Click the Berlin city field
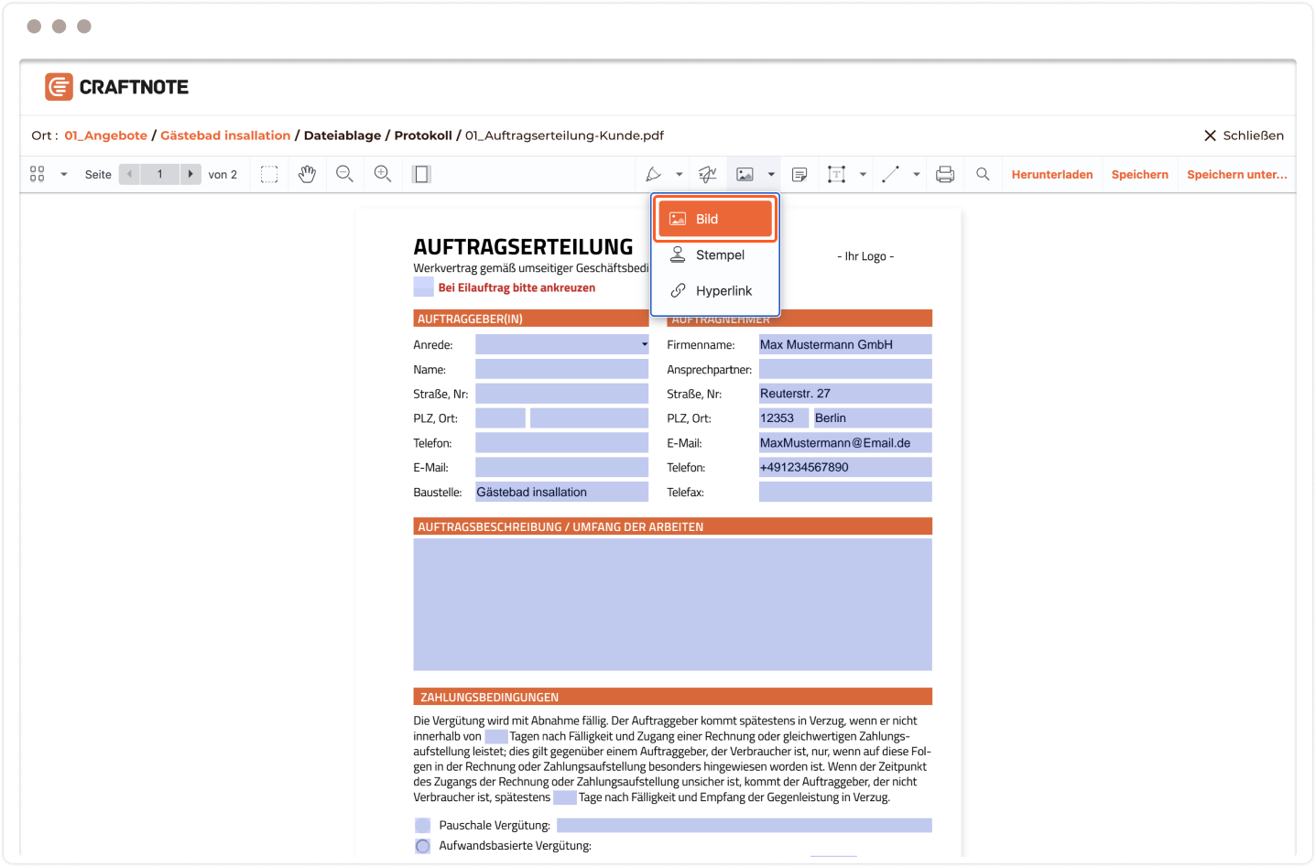Image resolution: width=1316 pixels, height=867 pixels. [x=873, y=417]
